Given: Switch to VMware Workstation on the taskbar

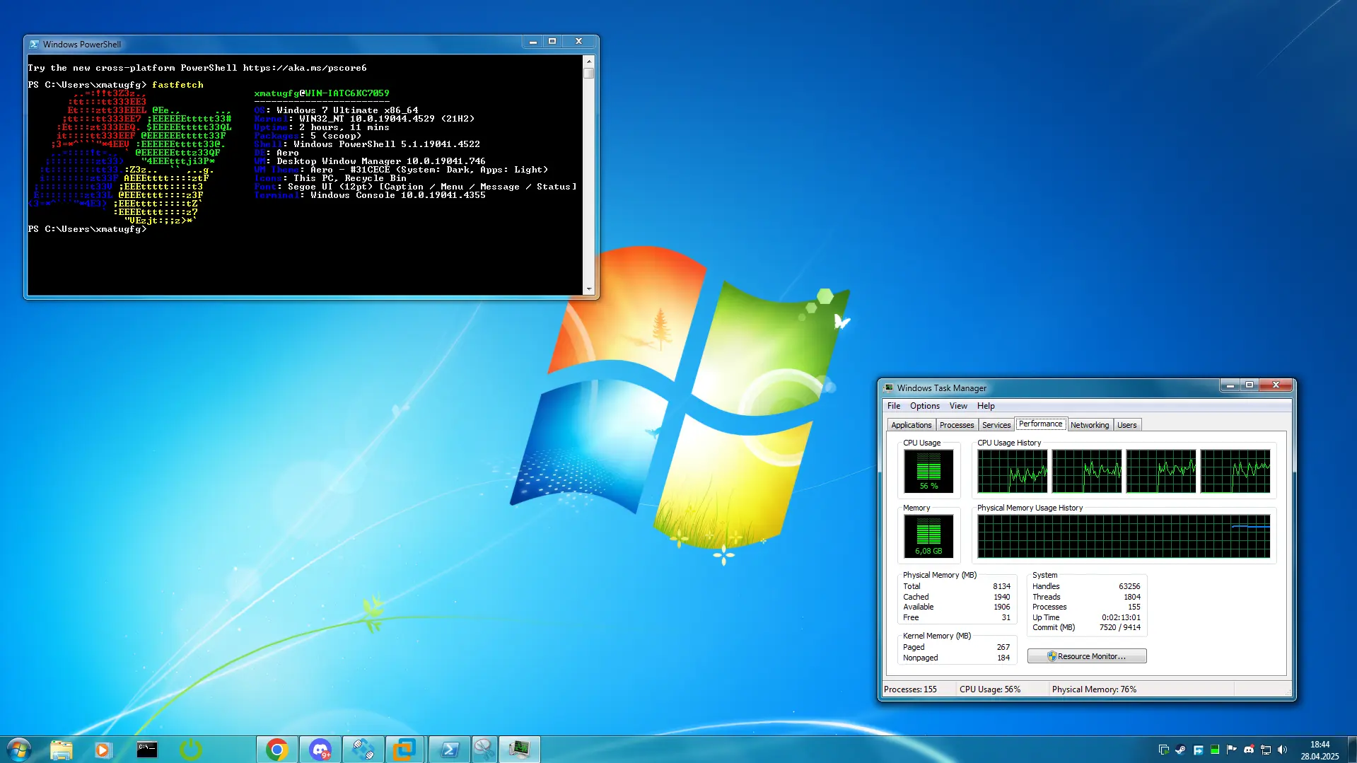Looking at the screenshot, I should pyautogui.click(x=404, y=750).
